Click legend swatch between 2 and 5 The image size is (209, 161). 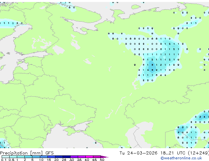[x=28, y=157]
